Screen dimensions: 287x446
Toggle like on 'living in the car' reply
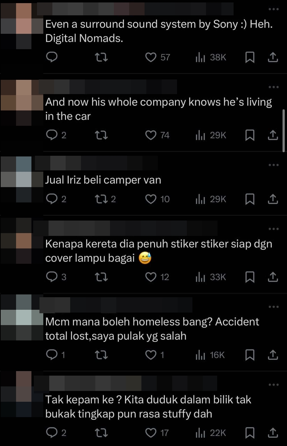click(x=157, y=135)
